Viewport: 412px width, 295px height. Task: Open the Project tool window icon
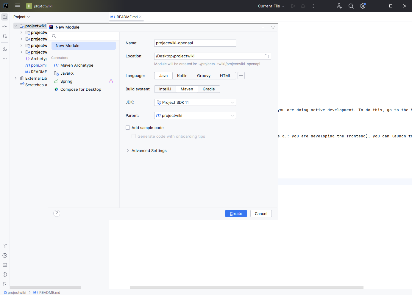(x=5, y=17)
